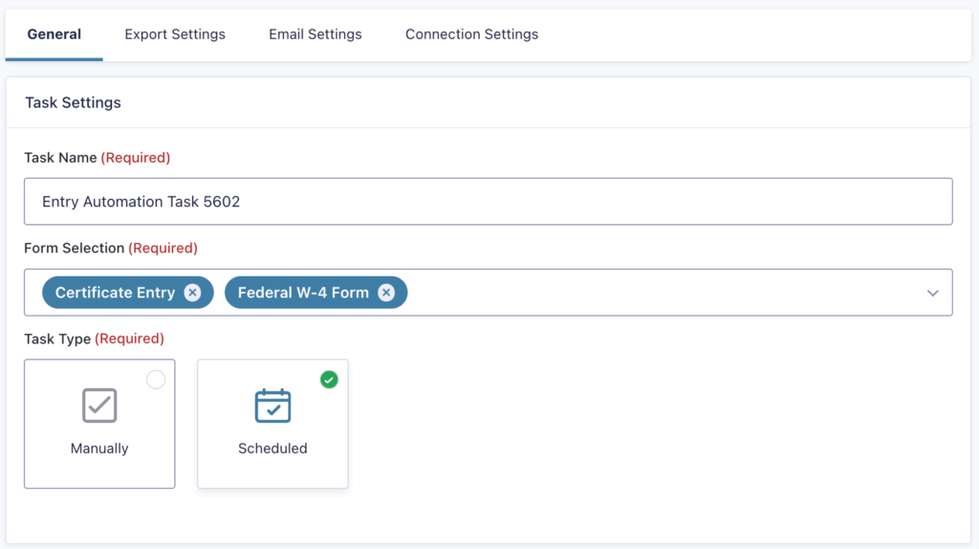
Task: Click the Scheduled calendar icon
Action: pyautogui.click(x=272, y=406)
